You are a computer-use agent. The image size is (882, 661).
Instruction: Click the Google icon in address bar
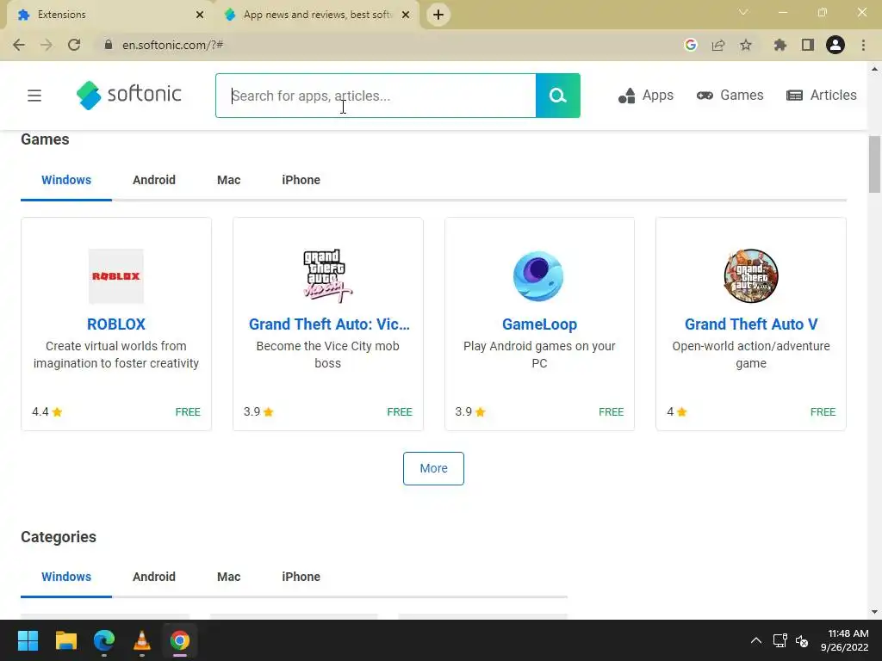690,45
